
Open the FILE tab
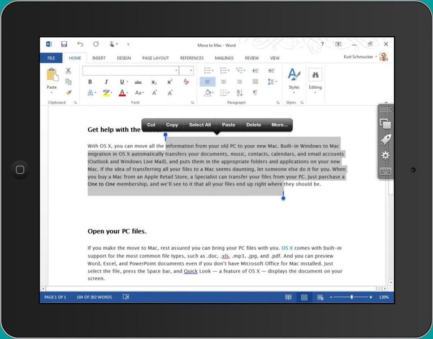tap(51, 58)
